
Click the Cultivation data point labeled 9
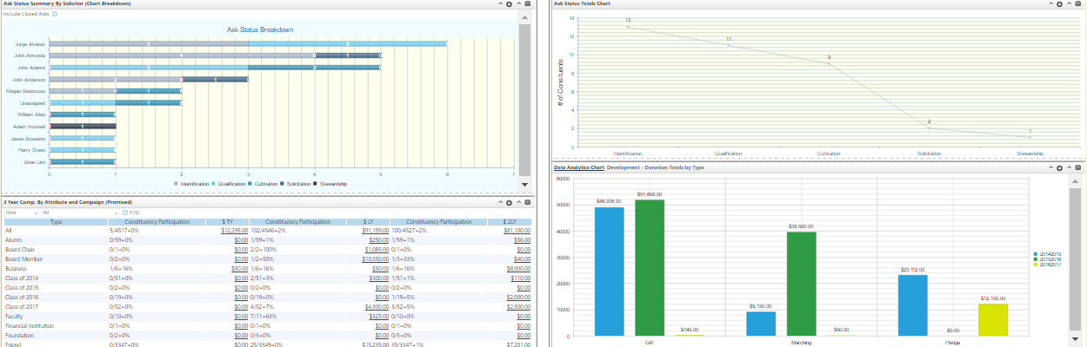(x=829, y=63)
